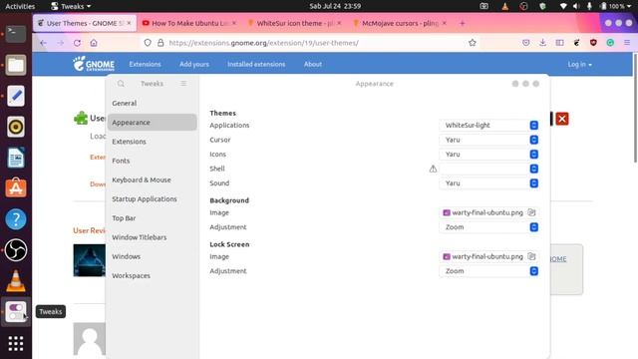The image size is (638, 359).
Task: Open the Terminal icon in the dock
Action: [x=16, y=33]
